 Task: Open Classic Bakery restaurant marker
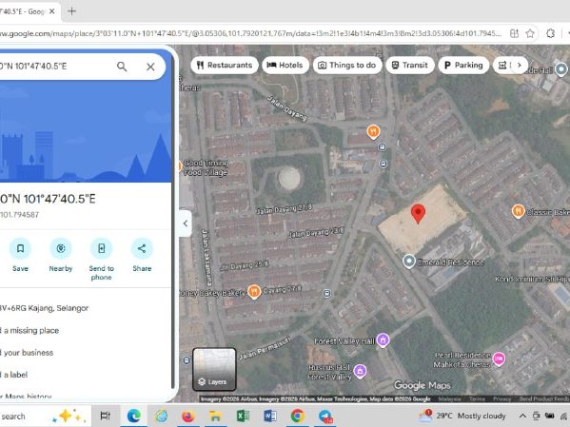click(518, 211)
